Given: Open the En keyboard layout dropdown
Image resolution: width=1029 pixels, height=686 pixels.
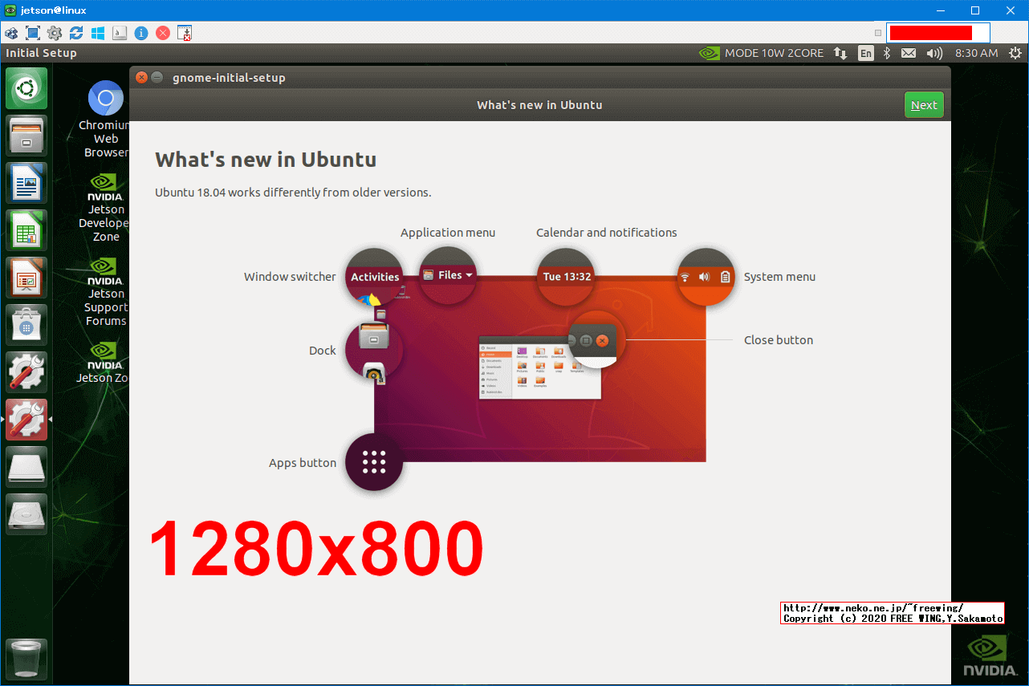Looking at the screenshot, I should [865, 53].
